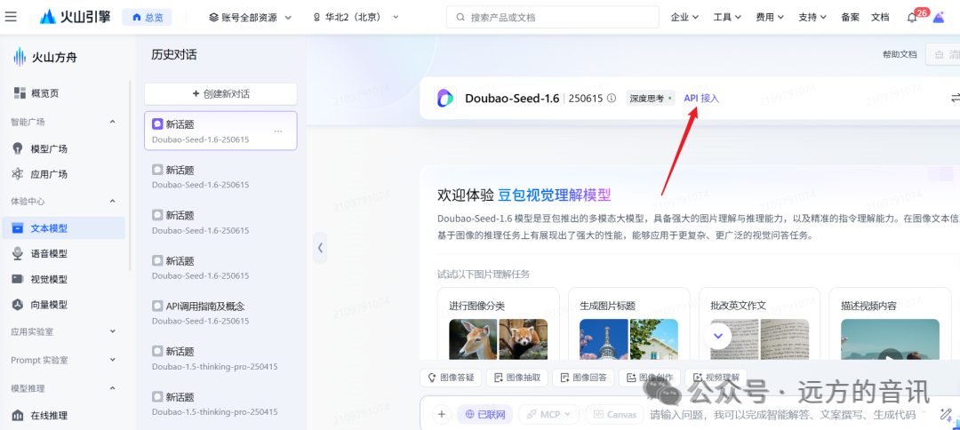Click the 模型广场 lightbulb icon

[18, 148]
